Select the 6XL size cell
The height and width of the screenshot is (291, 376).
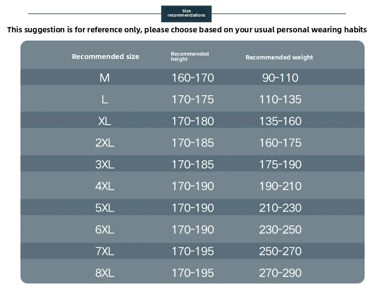[105, 230]
